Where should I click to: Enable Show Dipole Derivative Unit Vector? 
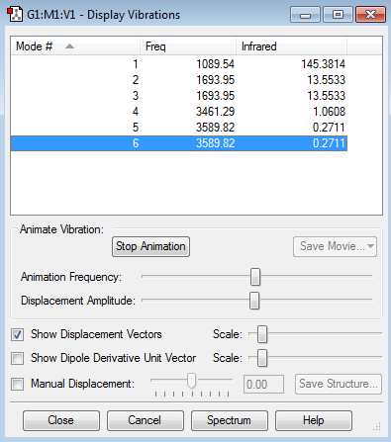click(17, 358)
